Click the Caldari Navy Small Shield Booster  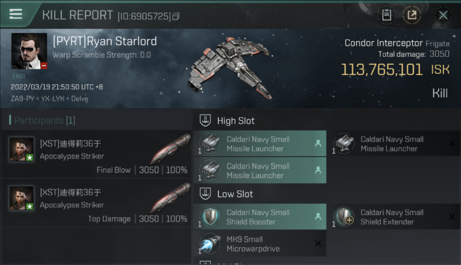[260, 217]
